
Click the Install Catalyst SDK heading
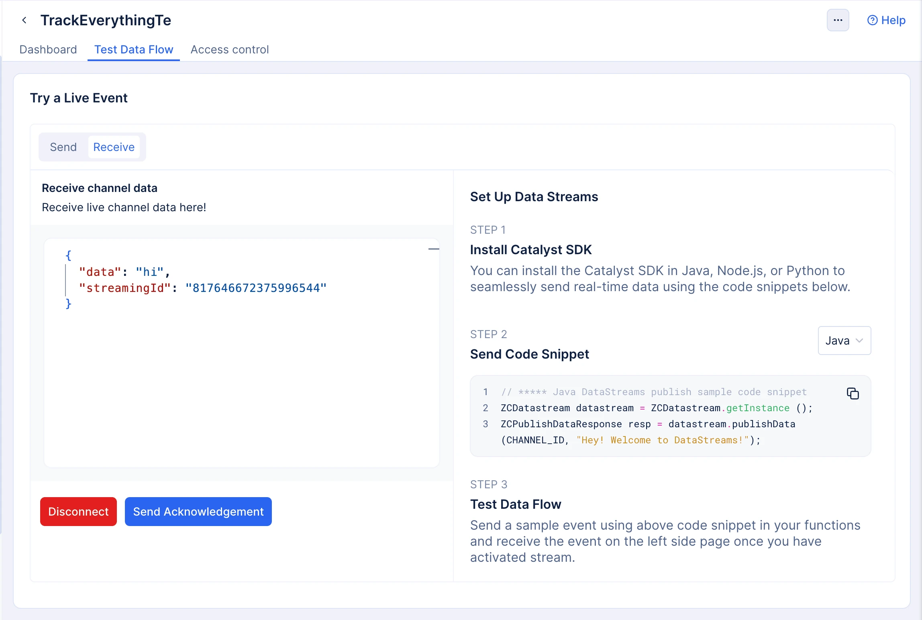(531, 250)
